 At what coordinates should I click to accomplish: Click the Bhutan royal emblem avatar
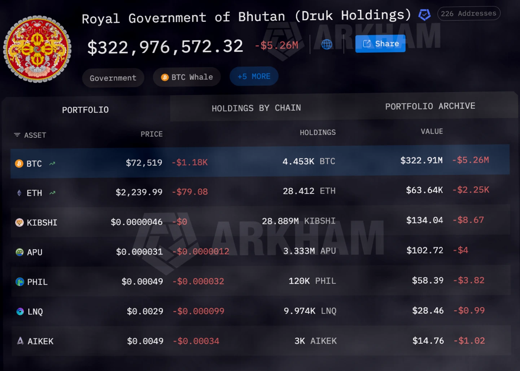pyautogui.click(x=37, y=49)
